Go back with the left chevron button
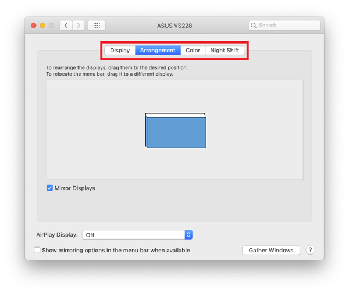The image size is (349, 293). (66, 26)
